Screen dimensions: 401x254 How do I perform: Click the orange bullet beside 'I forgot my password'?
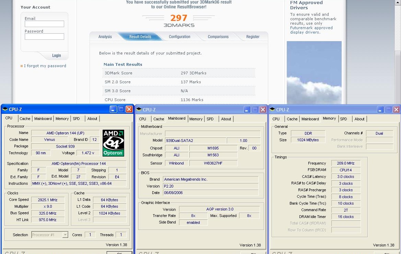[x=22, y=66]
